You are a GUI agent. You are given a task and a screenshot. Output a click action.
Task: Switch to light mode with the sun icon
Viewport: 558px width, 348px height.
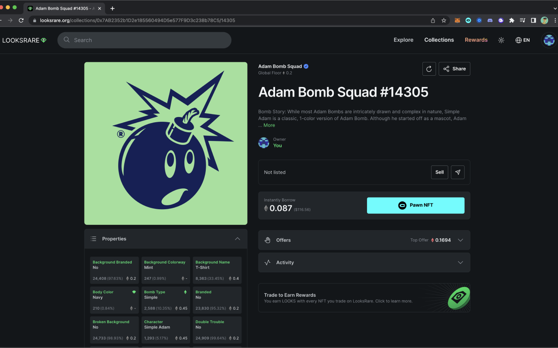coord(501,40)
